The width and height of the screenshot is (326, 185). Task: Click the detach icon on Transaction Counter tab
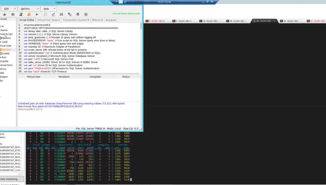point(88,20)
